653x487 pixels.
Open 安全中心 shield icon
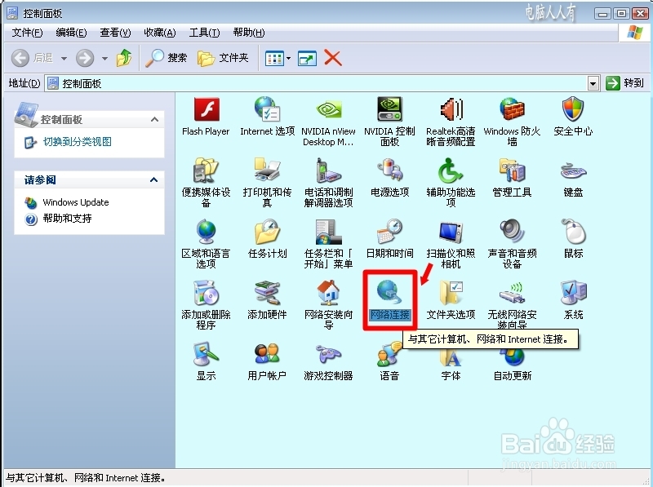pyautogui.click(x=573, y=110)
